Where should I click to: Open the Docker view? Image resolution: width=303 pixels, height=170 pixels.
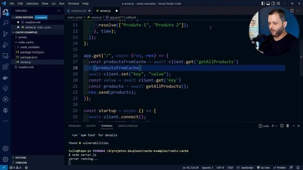pyautogui.click(x=5, y=77)
